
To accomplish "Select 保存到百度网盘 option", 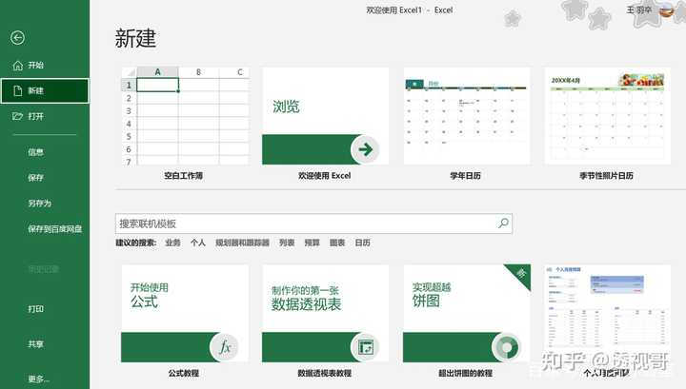I will pyautogui.click(x=55, y=229).
